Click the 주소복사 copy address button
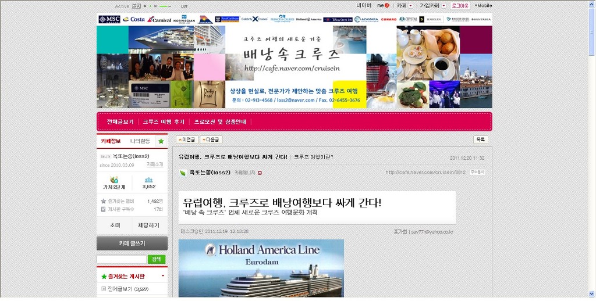This screenshot has width=596, height=301. (x=477, y=172)
